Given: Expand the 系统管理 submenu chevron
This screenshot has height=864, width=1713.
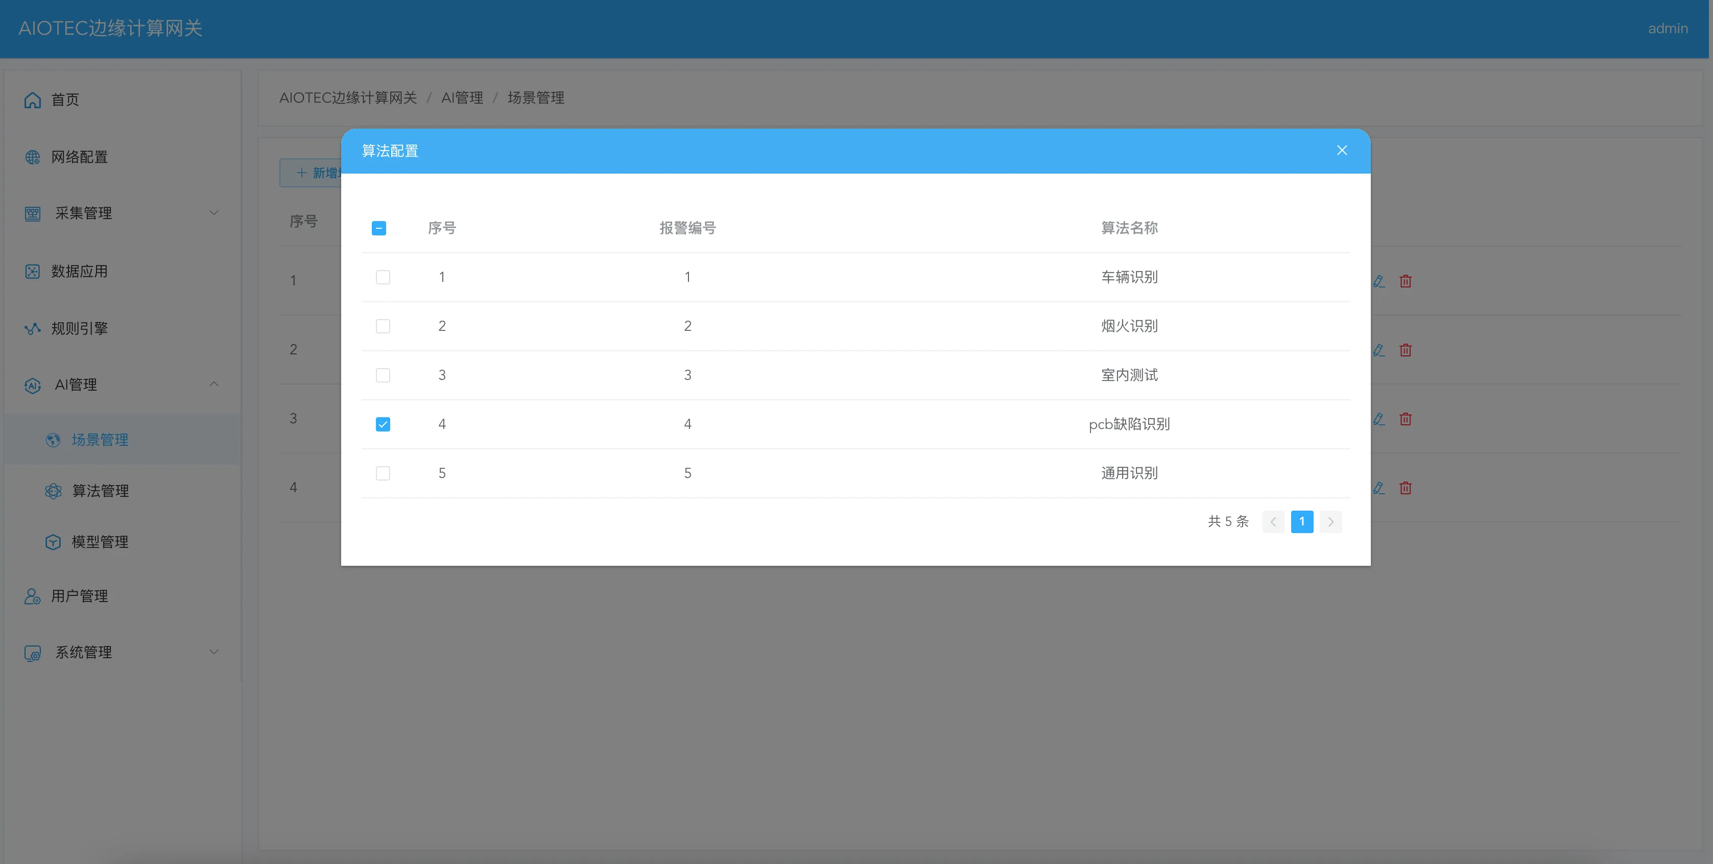Looking at the screenshot, I should pyautogui.click(x=214, y=652).
